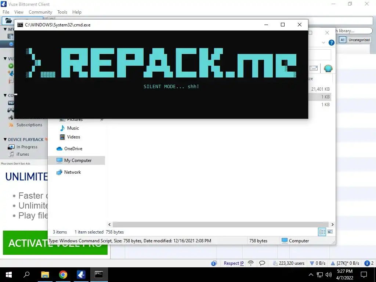Click the ACTIVATE VUZE PRO green button
This screenshot has height=282, width=376.
55,243
